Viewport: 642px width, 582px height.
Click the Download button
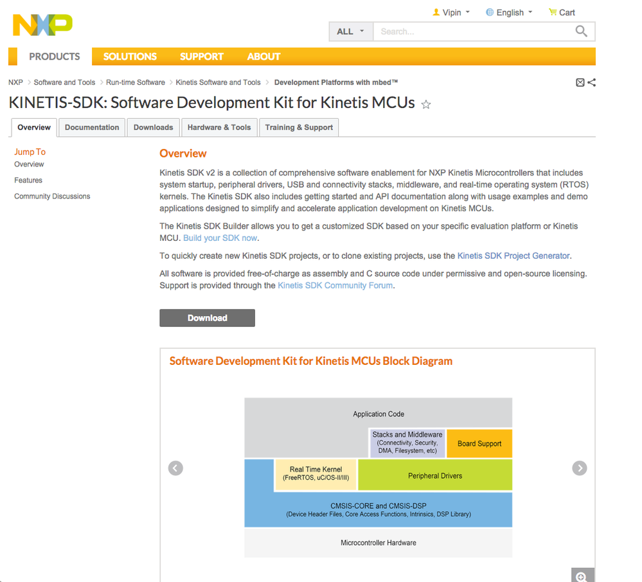coord(207,318)
